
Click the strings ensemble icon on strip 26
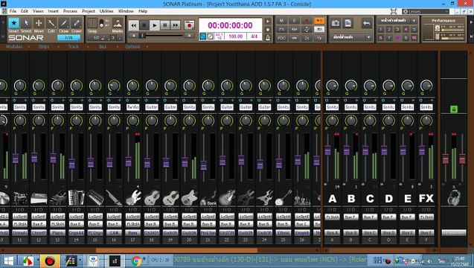pyautogui.click(x=302, y=198)
